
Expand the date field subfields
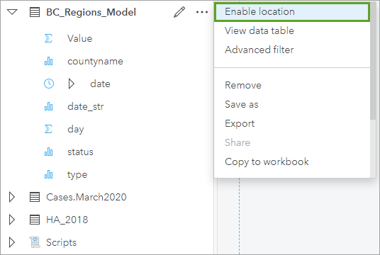point(71,84)
